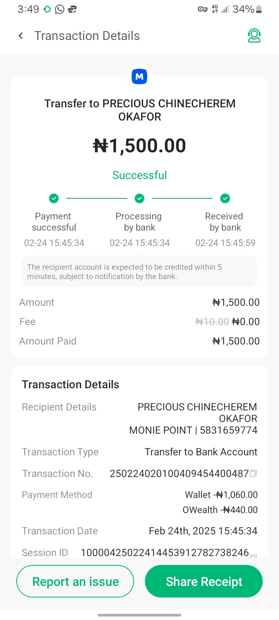Tap the Transaction No. number value
The height and width of the screenshot is (620, 279).
point(179,474)
